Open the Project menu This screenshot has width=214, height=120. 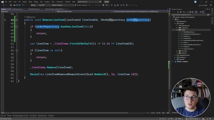click(x=24, y=2)
